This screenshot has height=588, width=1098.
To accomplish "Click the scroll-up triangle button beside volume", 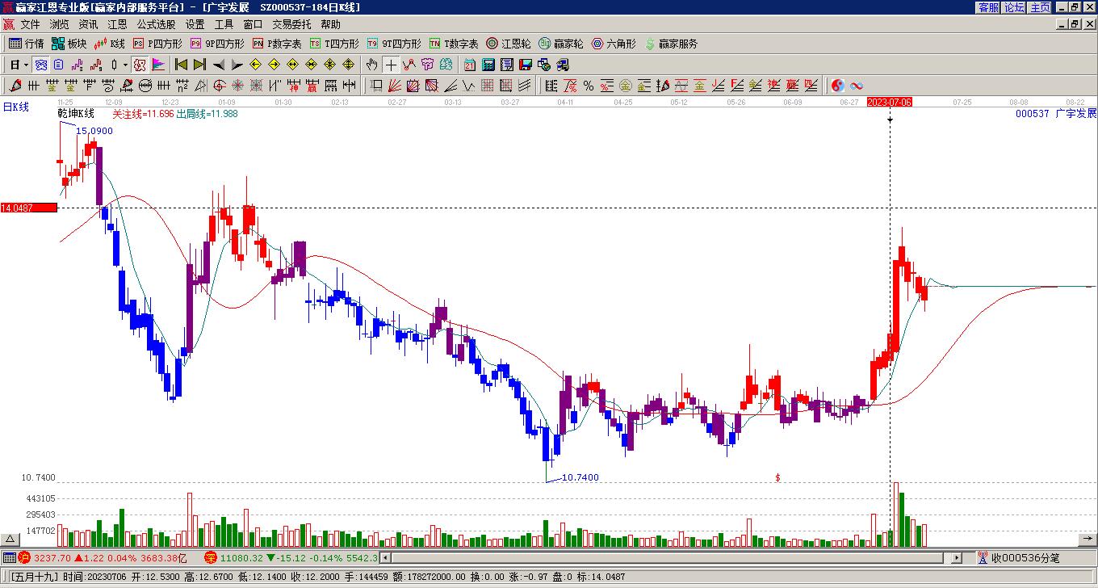I will tap(10, 539).
